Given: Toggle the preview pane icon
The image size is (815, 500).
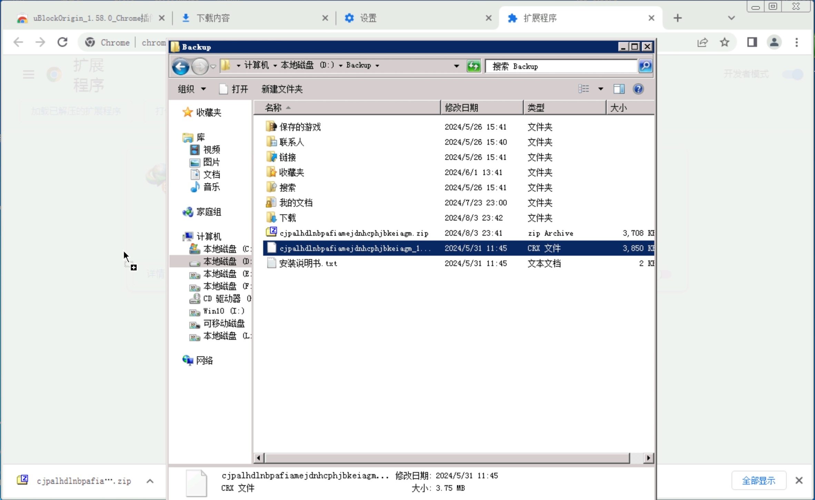Looking at the screenshot, I should (619, 89).
